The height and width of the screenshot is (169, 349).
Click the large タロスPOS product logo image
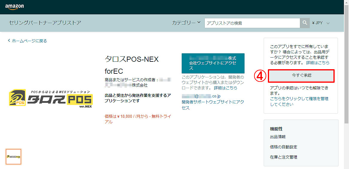click(x=50, y=98)
